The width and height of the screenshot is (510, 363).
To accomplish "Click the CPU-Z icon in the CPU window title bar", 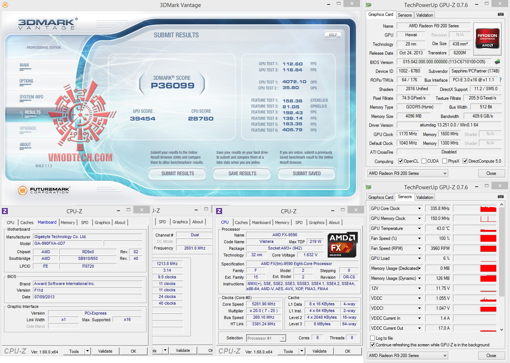I will tap(219, 211).
